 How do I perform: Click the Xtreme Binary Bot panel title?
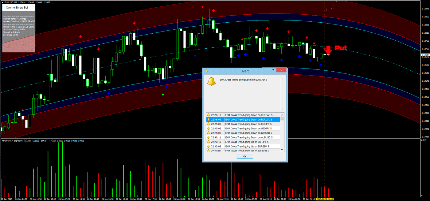point(17,7)
